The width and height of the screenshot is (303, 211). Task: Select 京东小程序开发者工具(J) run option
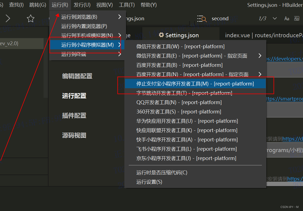coord(186,158)
